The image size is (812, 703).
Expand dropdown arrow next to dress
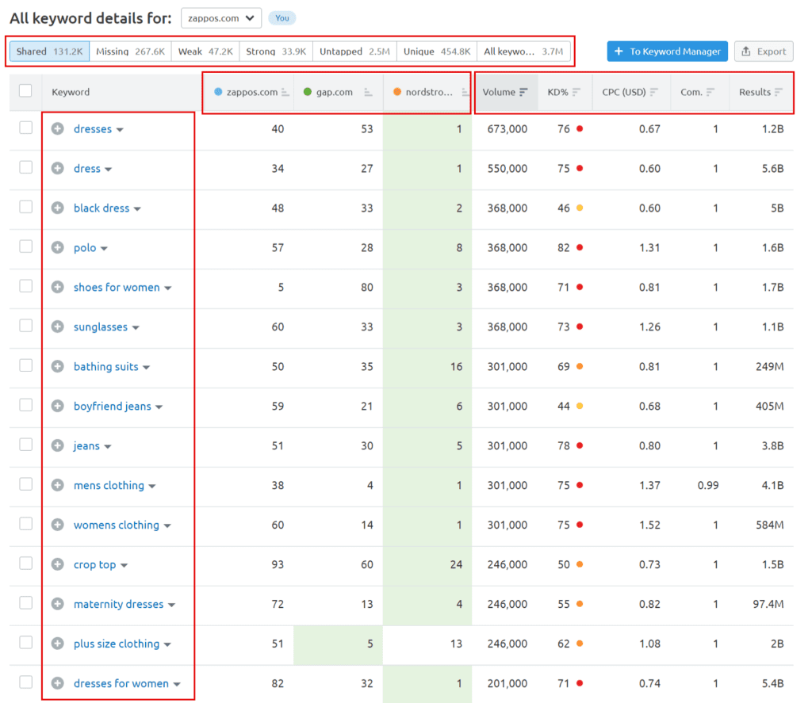pos(108,170)
